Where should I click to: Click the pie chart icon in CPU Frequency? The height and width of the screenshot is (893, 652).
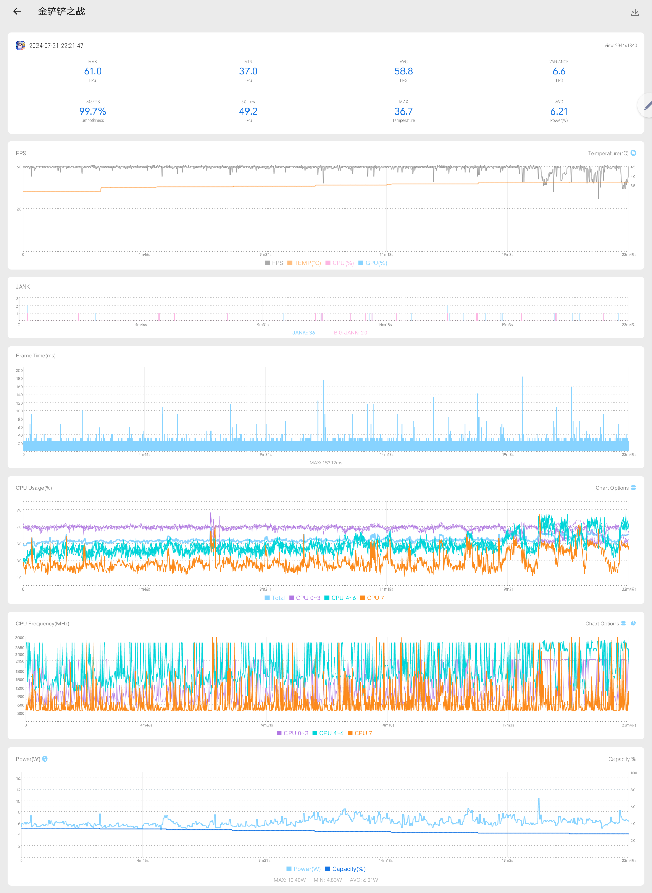tap(634, 623)
